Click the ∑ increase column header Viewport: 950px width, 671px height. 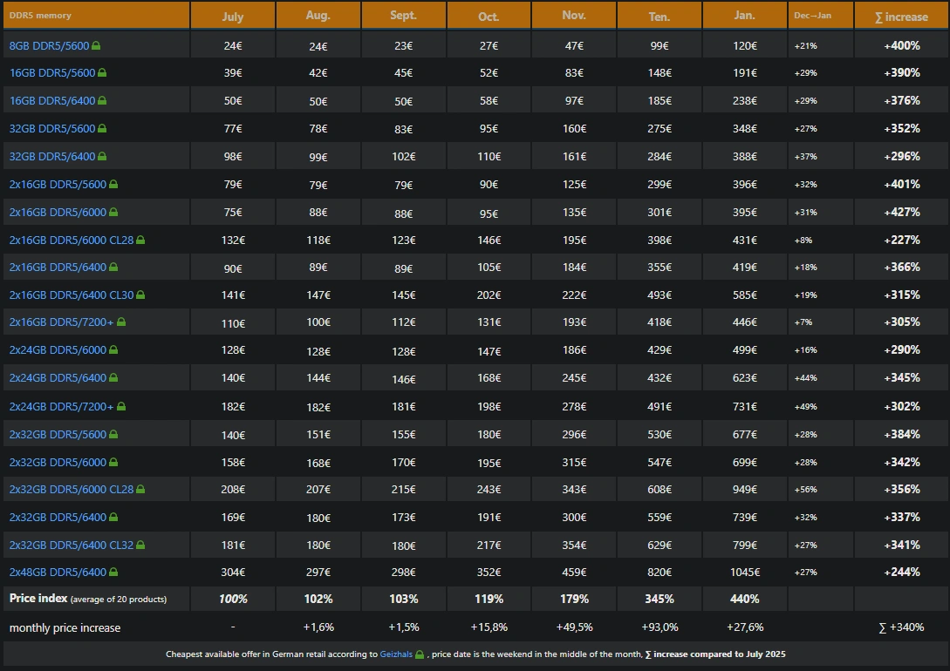(901, 16)
